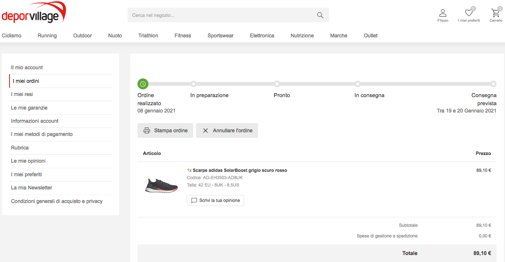
Task: Open the Triathlon category
Action: (148, 36)
